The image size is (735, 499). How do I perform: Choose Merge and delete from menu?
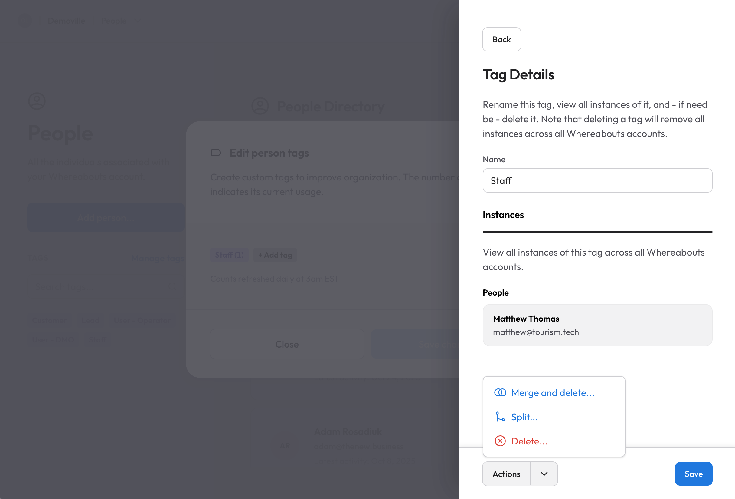(553, 393)
